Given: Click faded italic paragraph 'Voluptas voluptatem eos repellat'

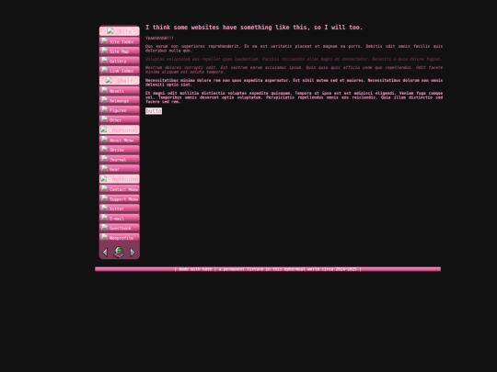Looking at the screenshot, I should tap(294, 59).
